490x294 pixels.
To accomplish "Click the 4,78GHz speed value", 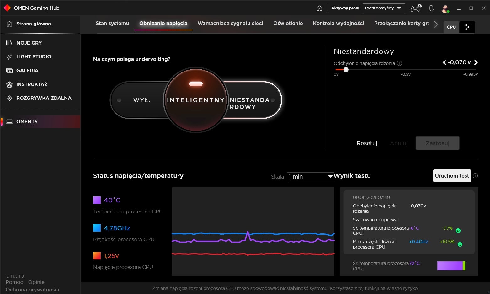I will [117, 228].
